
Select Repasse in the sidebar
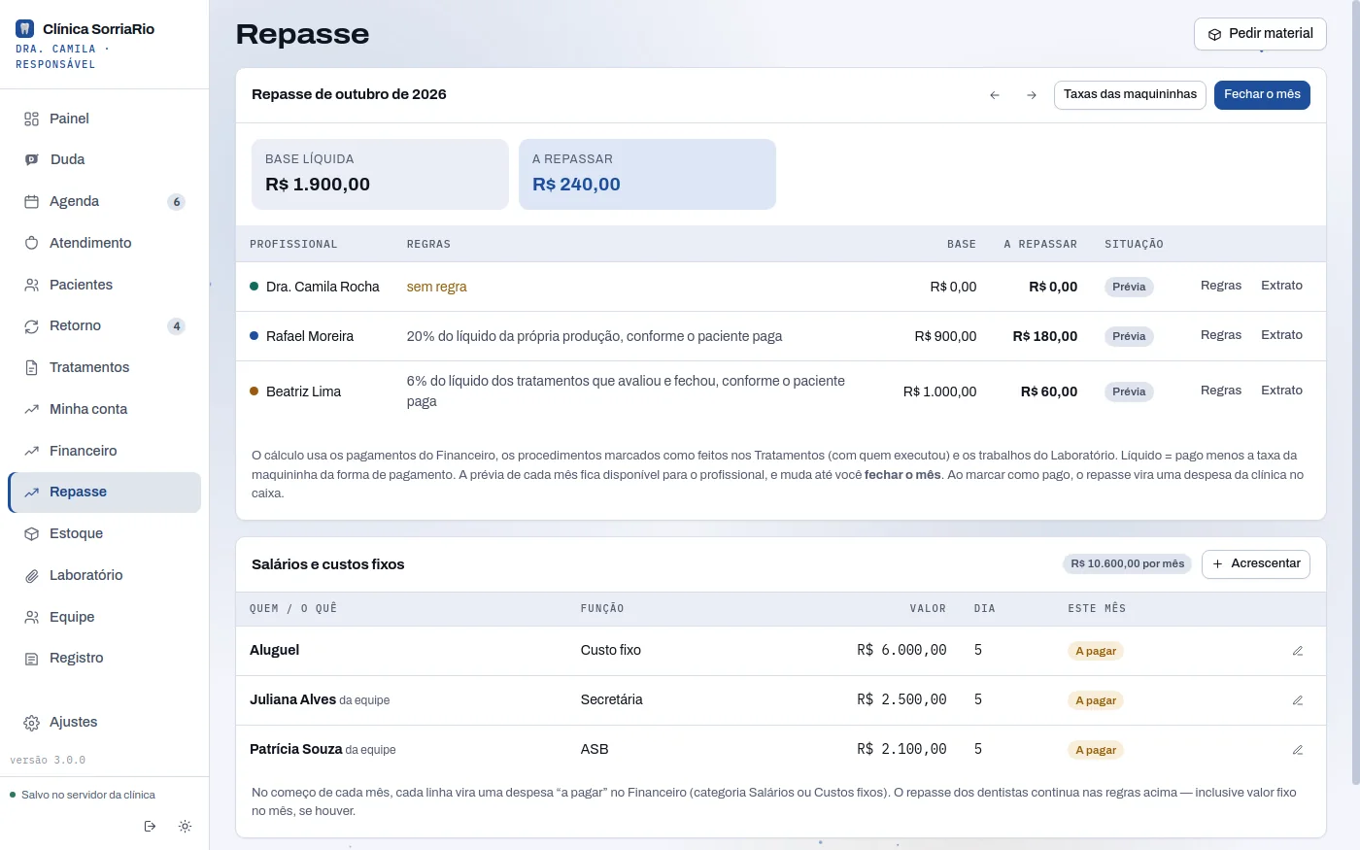pos(105,492)
